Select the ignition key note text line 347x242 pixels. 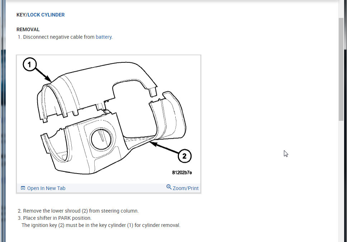[x=101, y=225]
